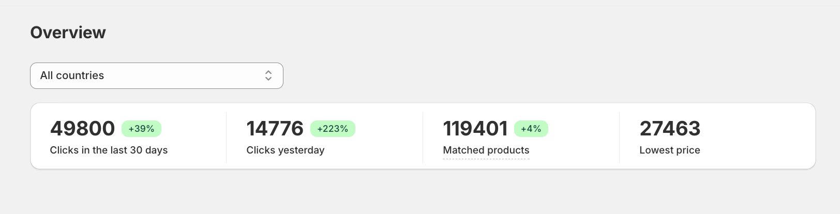Click the +4% growth badge
This screenshot has height=214, width=840.
click(x=531, y=129)
